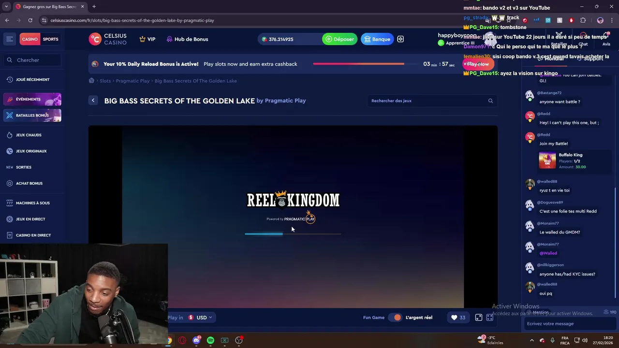Open a new Chrome tab

(x=94, y=7)
